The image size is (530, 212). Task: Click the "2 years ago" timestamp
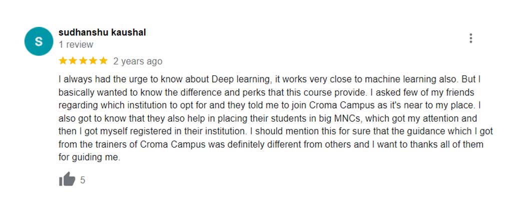click(138, 61)
